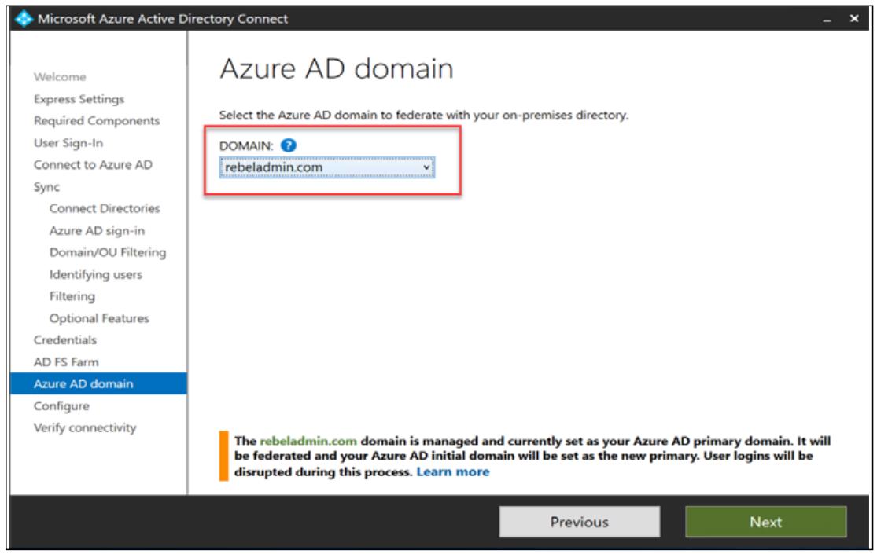Go to AD FS Farm step

66,361
